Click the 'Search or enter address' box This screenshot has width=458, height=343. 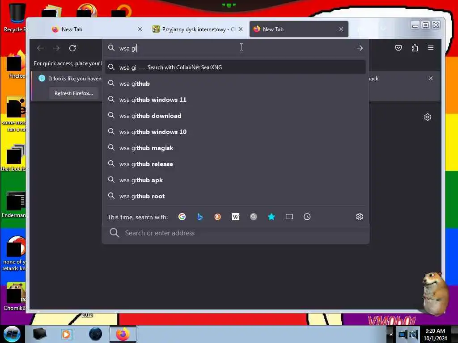coord(235,233)
